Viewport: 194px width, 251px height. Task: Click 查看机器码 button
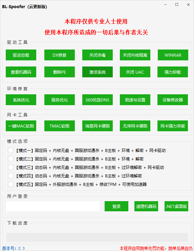(x=21, y=72)
